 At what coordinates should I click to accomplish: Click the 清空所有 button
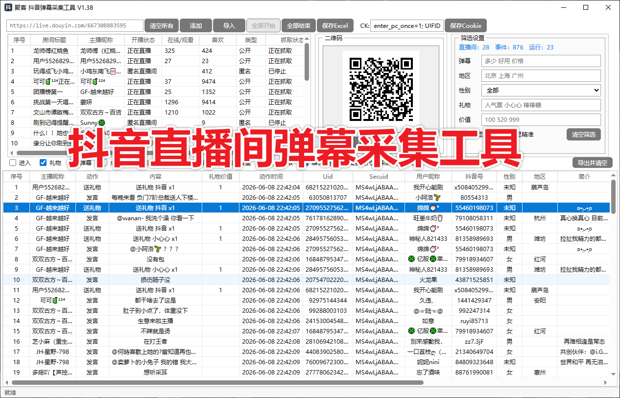click(x=161, y=26)
